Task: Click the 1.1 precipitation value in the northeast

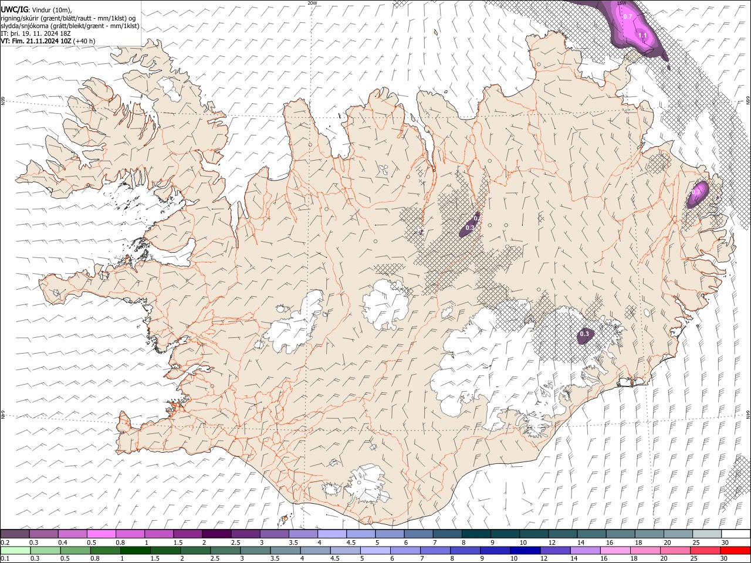Action: (x=642, y=36)
